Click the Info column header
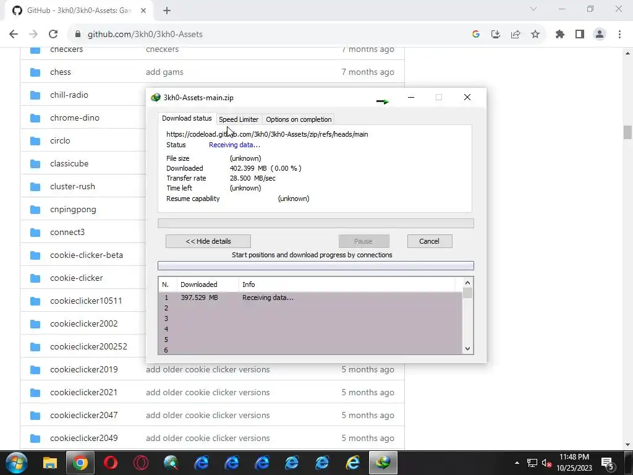633x475 pixels. tap(347, 285)
